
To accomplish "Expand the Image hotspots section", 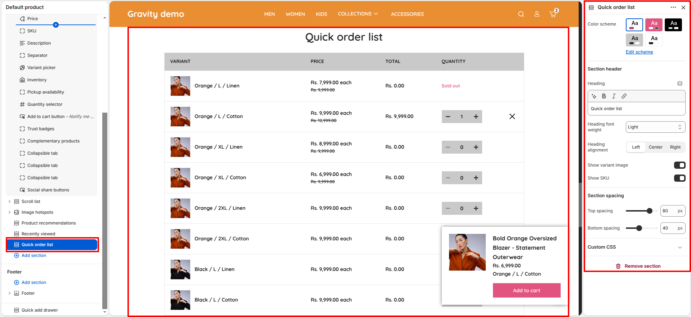I will click(9, 212).
